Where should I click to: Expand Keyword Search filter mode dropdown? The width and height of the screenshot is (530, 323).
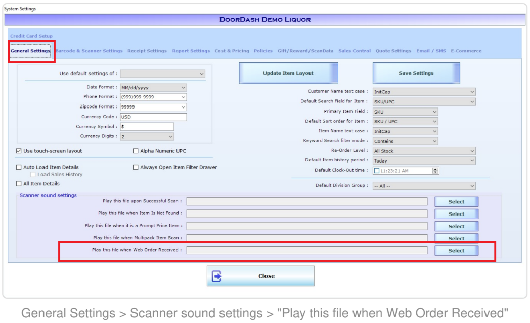(405, 141)
